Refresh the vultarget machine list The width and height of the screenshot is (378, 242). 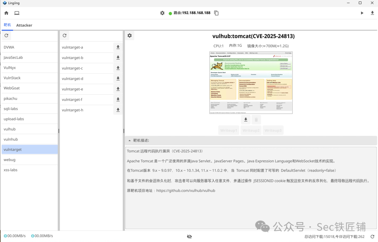point(64,35)
